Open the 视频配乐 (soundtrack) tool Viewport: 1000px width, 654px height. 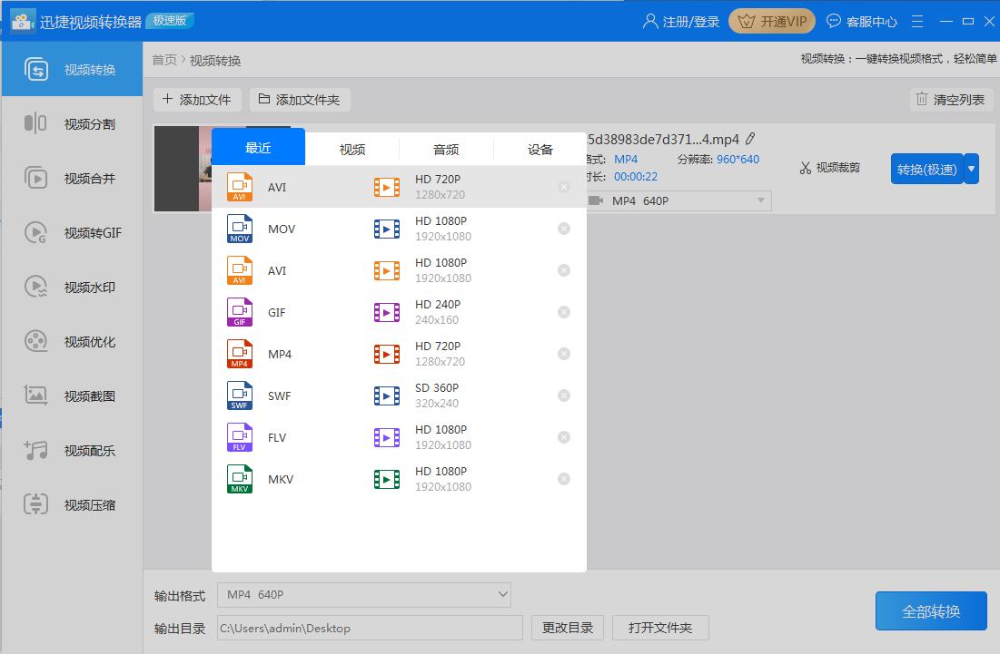click(71, 449)
